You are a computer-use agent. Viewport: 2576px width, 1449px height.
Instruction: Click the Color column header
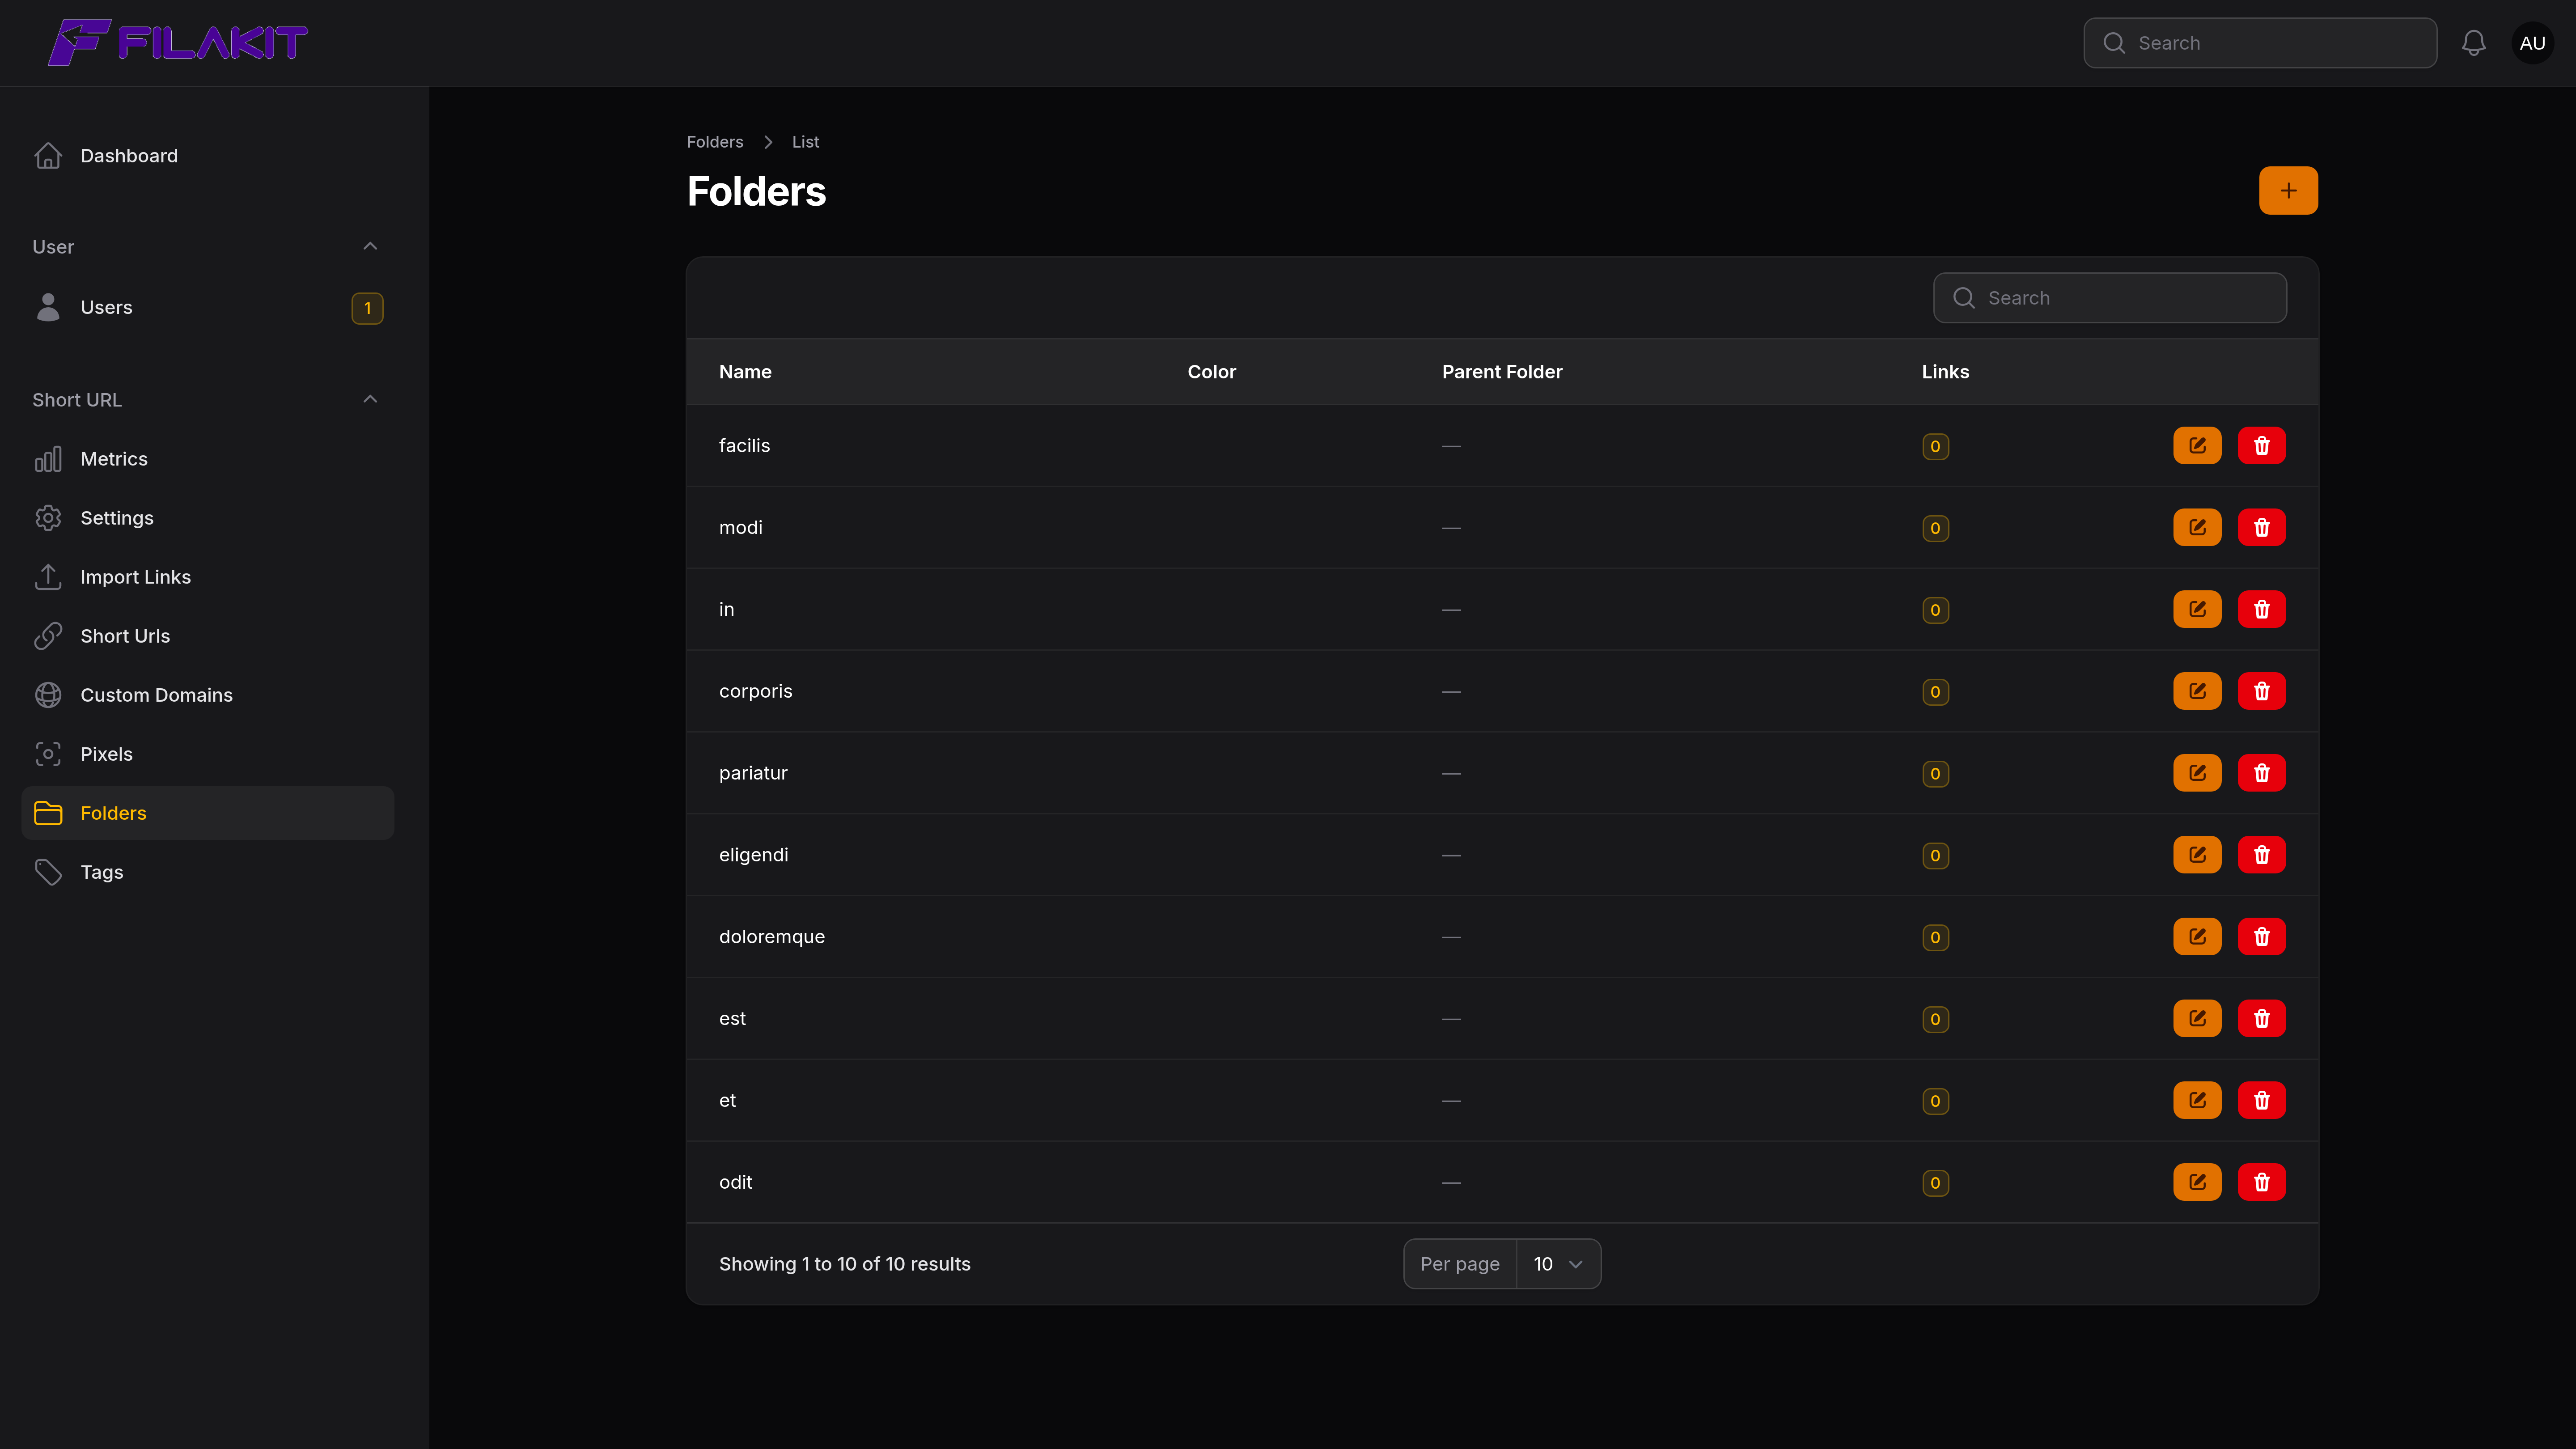click(1211, 372)
